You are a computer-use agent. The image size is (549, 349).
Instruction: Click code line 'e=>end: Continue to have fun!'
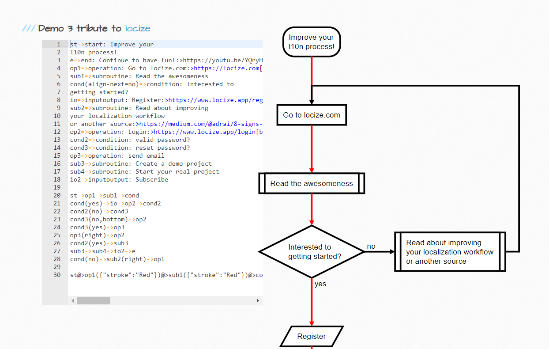(x=166, y=60)
